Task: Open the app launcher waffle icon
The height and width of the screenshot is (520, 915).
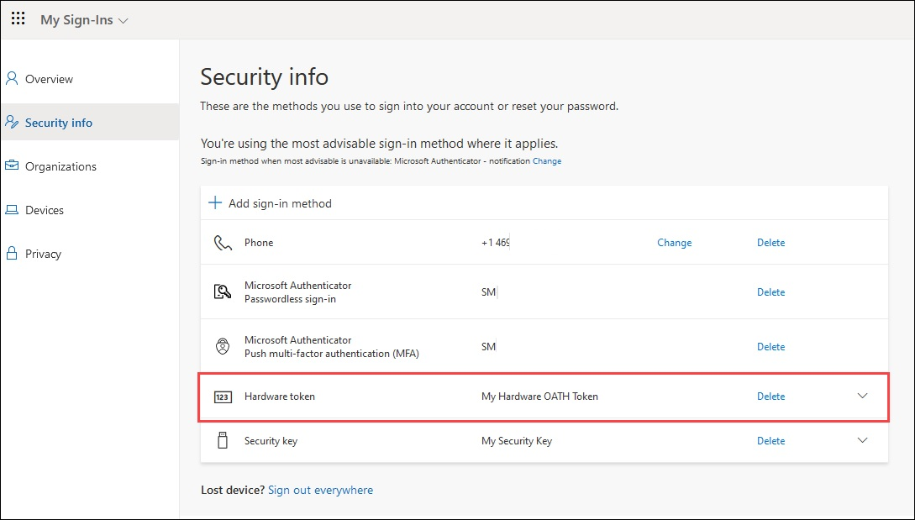Action: tap(18, 18)
